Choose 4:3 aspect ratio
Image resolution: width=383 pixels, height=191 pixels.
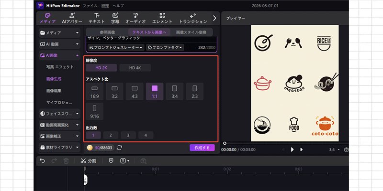click(135, 91)
